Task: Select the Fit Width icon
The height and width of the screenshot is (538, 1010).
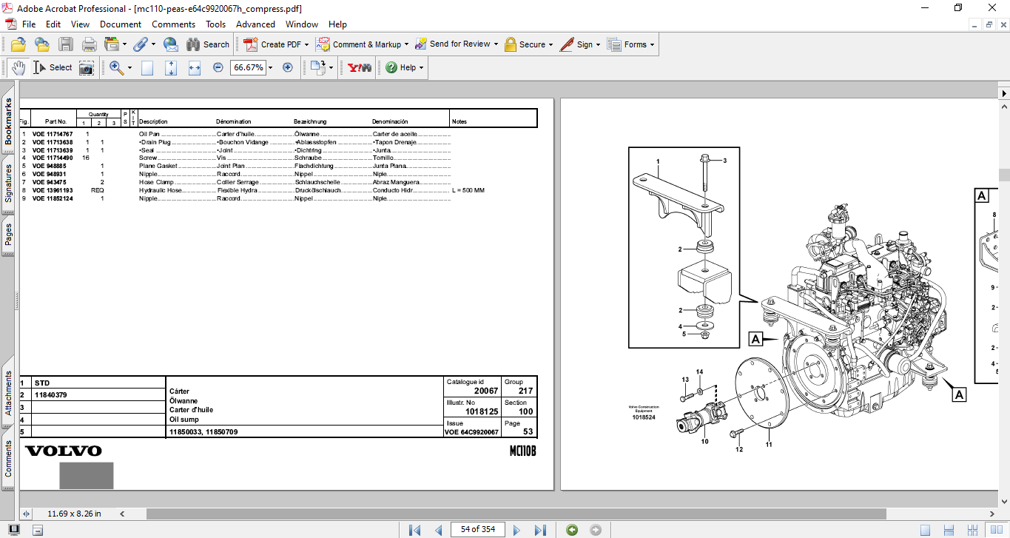Action: (195, 67)
